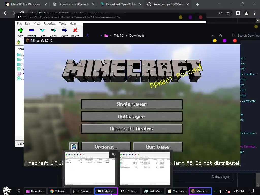260x195 pixels.
Task: Click network icon in system tray
Action: 222,191
